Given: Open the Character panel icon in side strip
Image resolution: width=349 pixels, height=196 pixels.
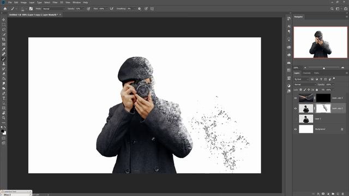Looking at the screenshot, I should coord(289,26).
